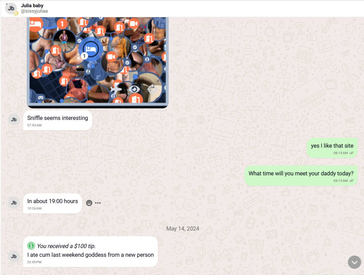Jump to the latest messages with the down chevron button

354,262
